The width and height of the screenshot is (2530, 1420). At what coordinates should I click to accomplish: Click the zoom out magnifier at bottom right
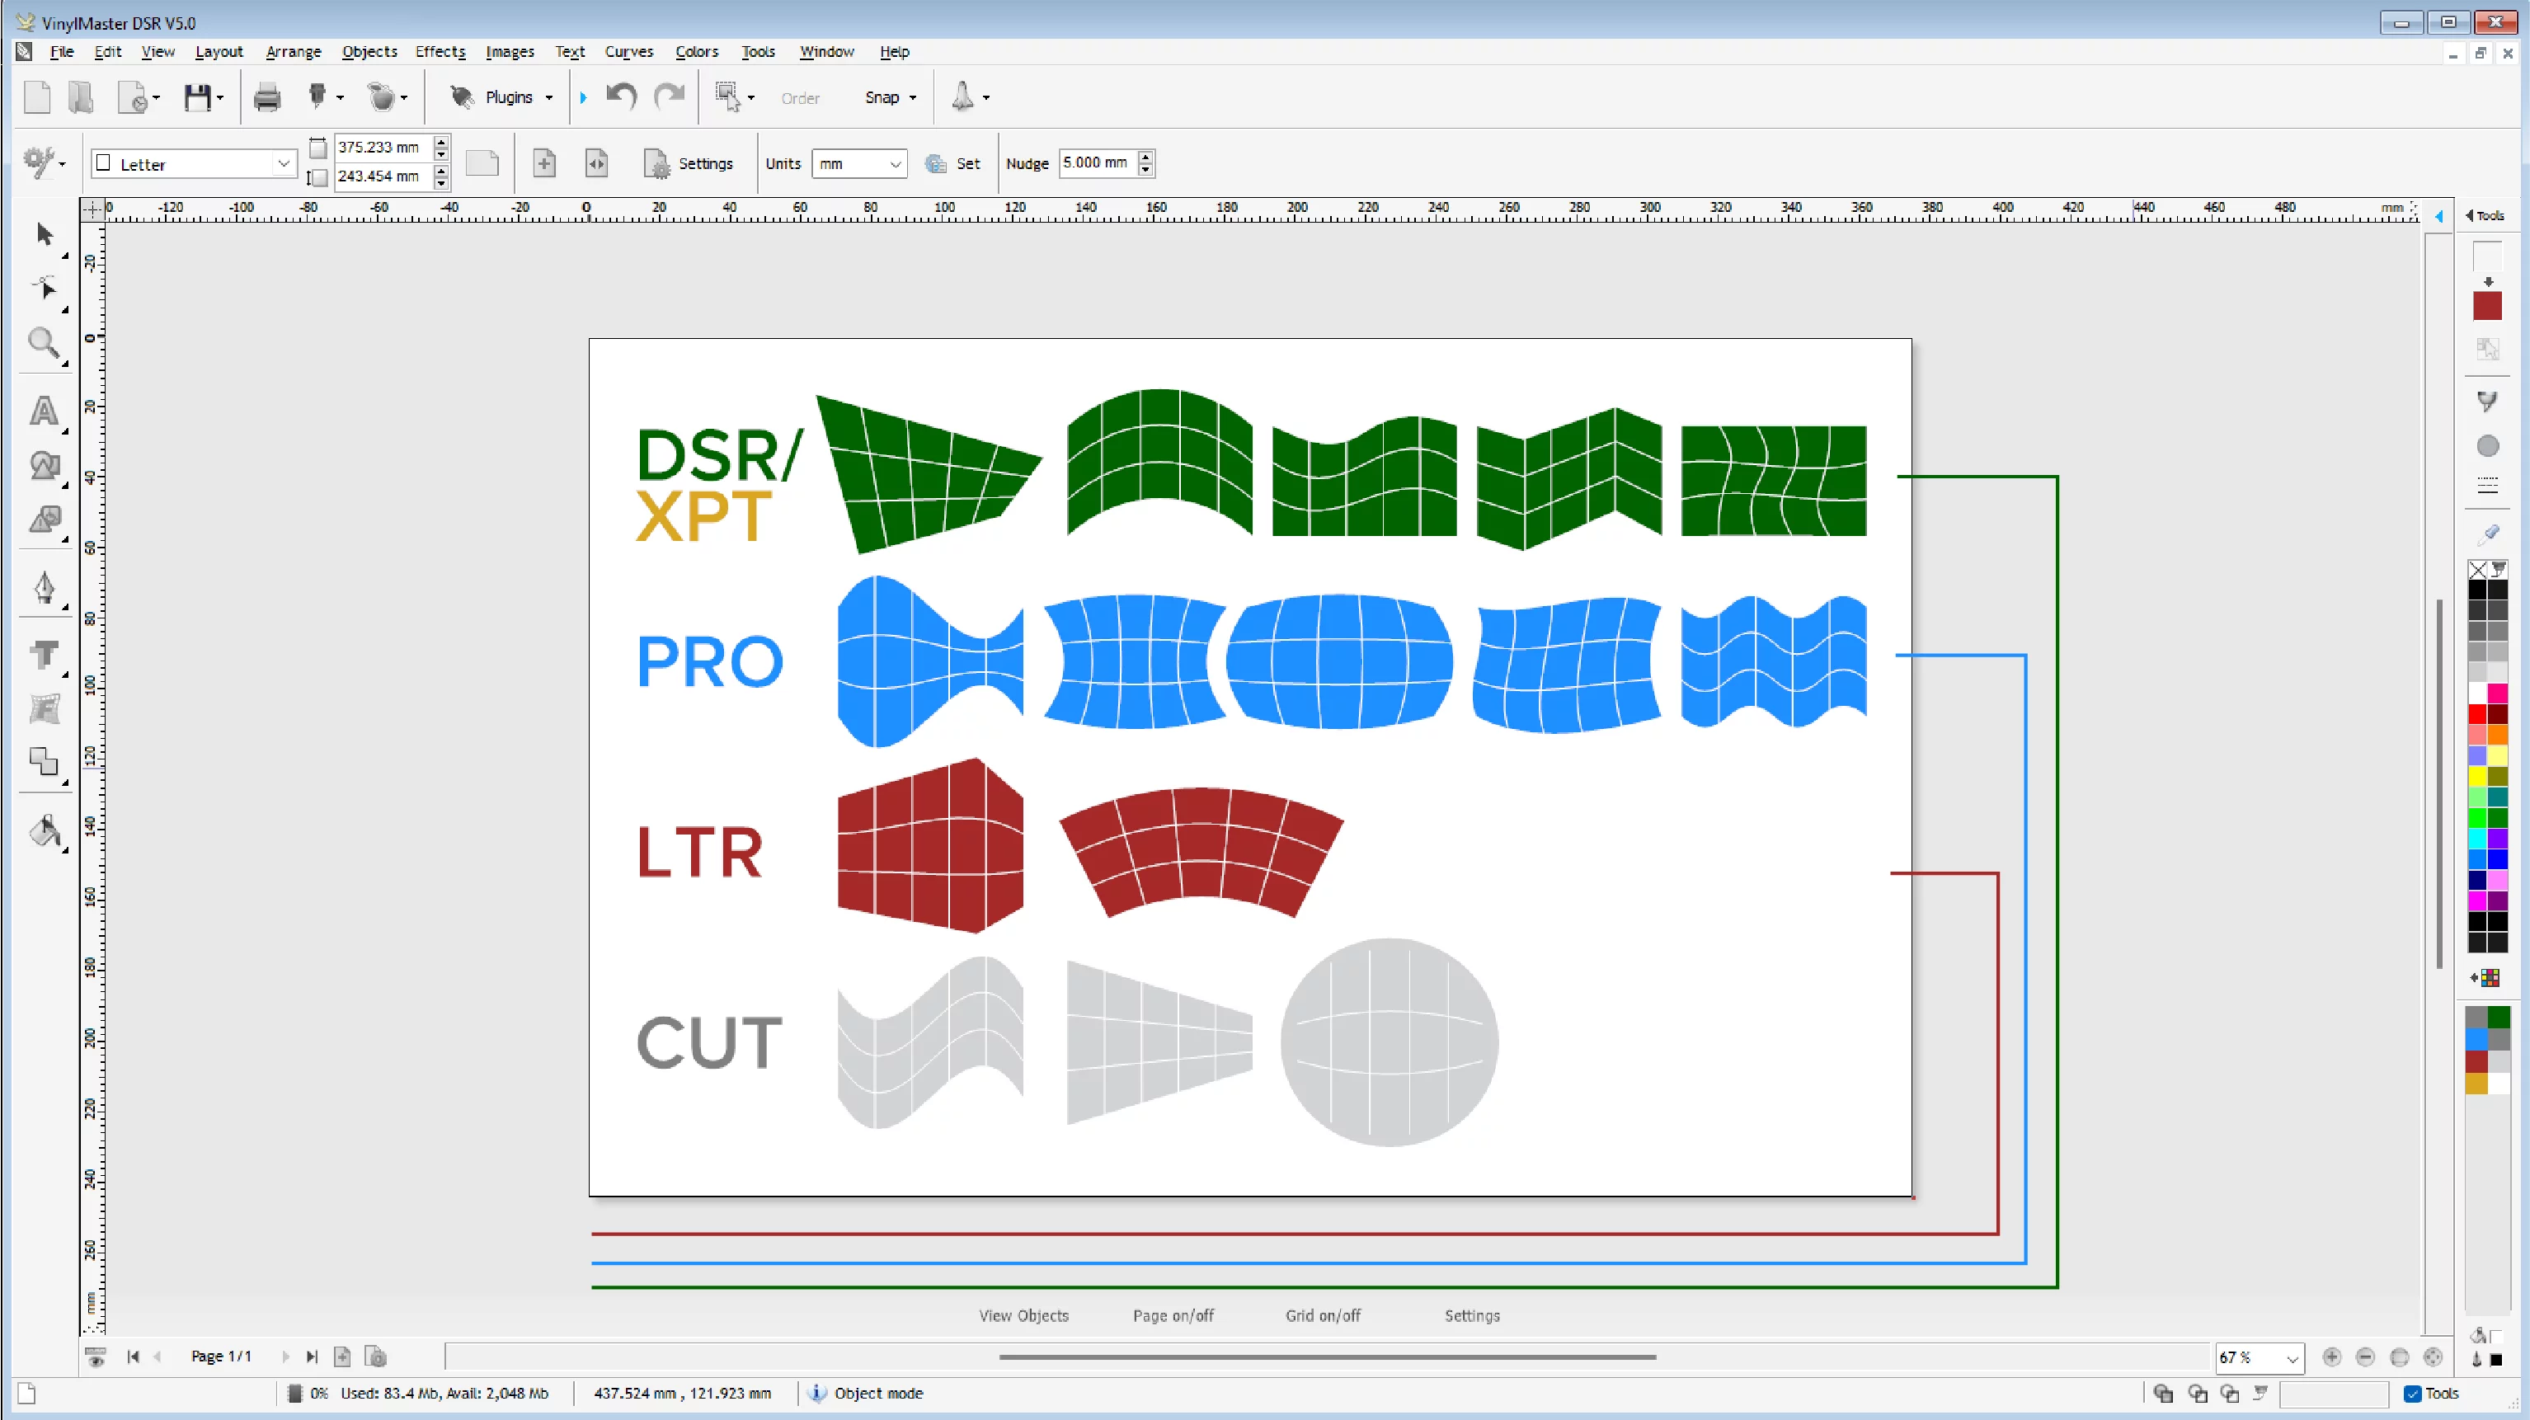[2365, 1357]
